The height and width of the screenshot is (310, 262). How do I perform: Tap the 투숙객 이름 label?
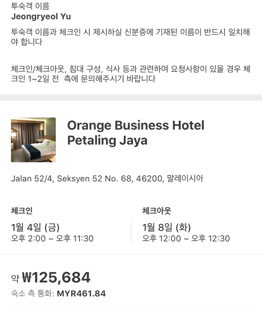pyautogui.click(x=30, y=5)
